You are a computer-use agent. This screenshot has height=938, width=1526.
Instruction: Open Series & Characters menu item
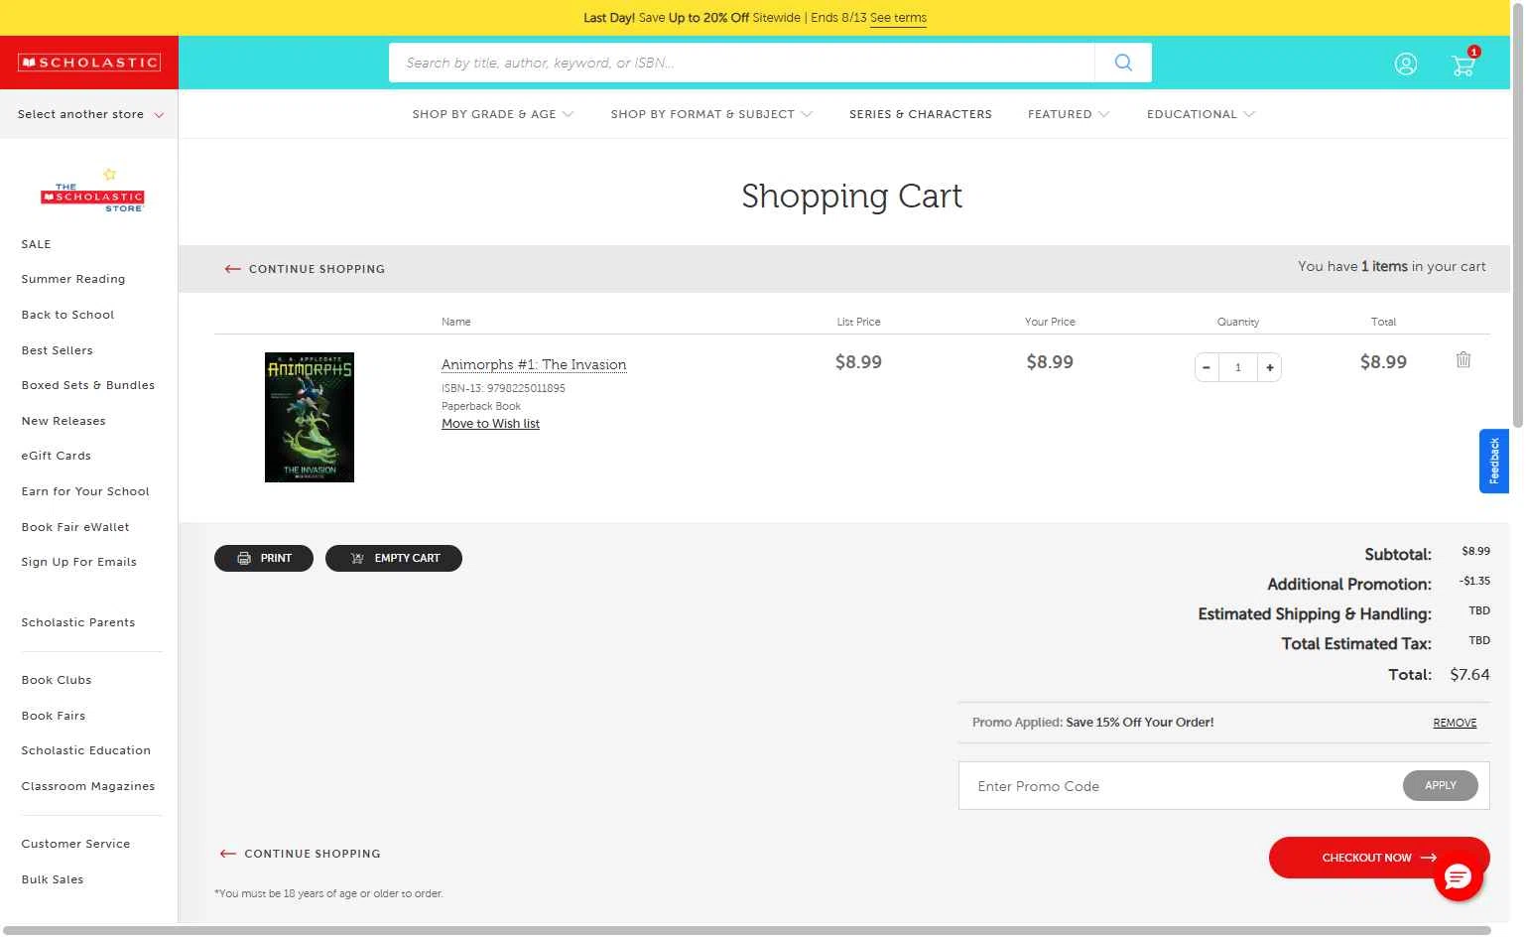[x=921, y=115]
